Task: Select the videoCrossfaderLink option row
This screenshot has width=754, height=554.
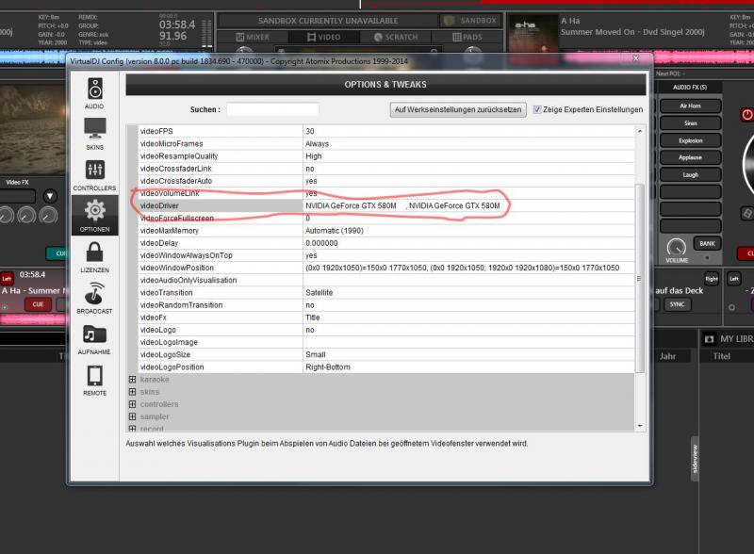Action: pos(386,169)
